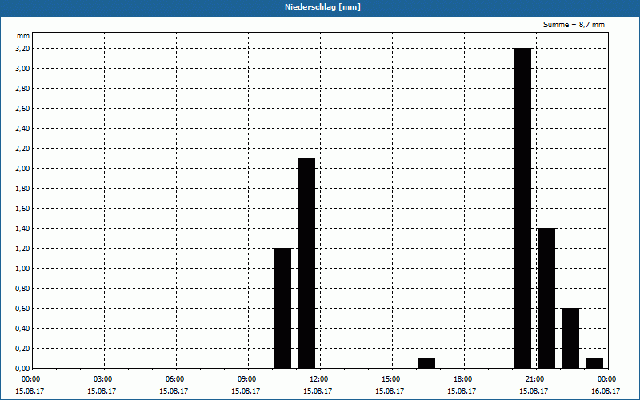Screen dimensions: 640x400
Task: Click the 16.08.17 date label
Action: point(606,391)
